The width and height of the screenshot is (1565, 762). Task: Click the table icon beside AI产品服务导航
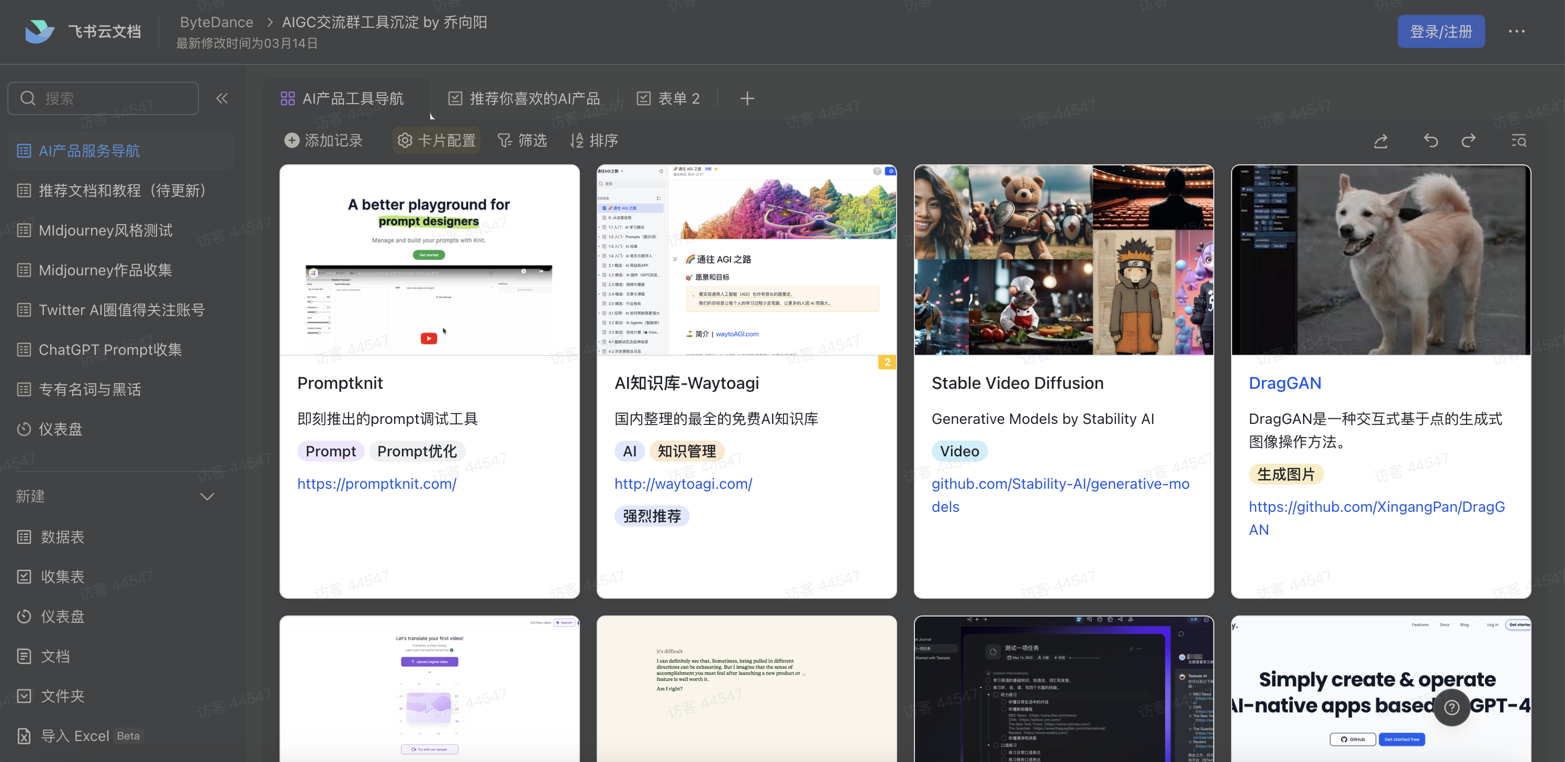(x=24, y=151)
